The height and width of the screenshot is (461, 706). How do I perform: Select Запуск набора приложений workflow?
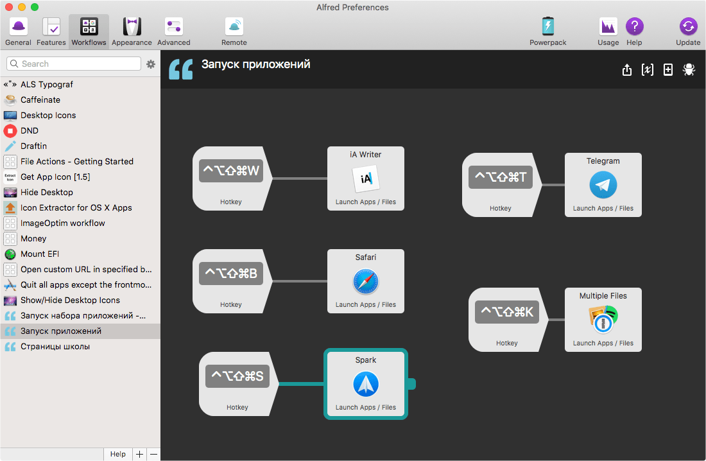(80, 315)
